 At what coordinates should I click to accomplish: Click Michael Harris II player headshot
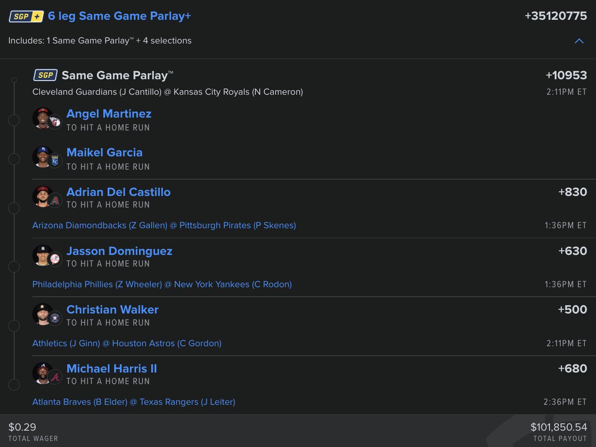tap(43, 372)
